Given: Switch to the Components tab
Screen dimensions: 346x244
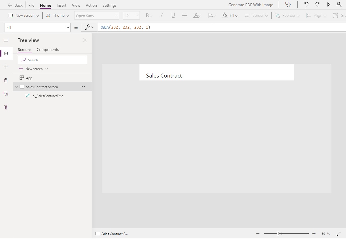Looking at the screenshot, I should [48, 50].
